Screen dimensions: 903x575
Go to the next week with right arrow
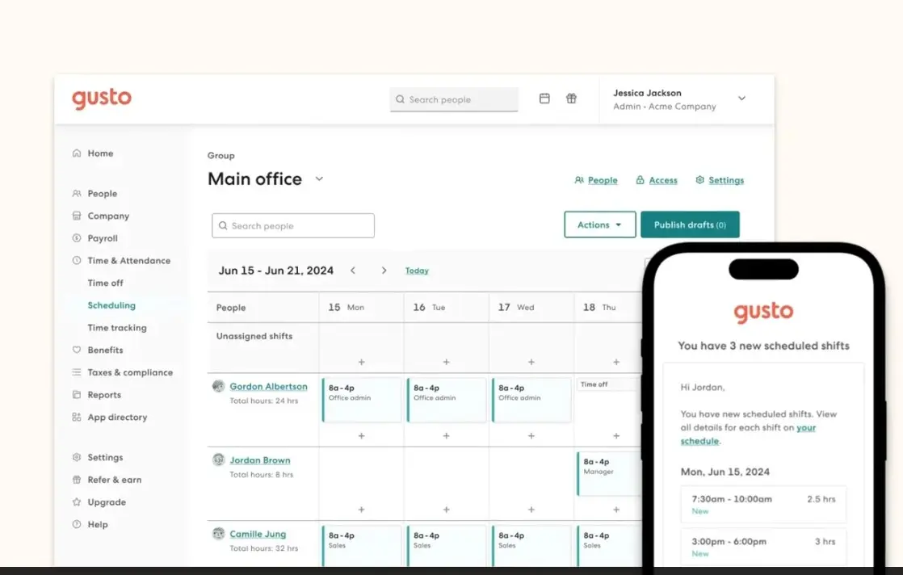click(x=384, y=271)
